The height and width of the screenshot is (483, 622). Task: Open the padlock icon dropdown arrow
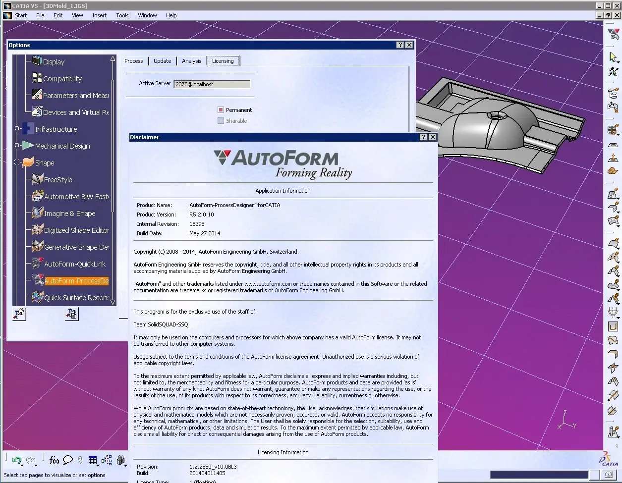pos(126,465)
